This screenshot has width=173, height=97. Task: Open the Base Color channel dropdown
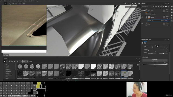[x=145, y=7]
